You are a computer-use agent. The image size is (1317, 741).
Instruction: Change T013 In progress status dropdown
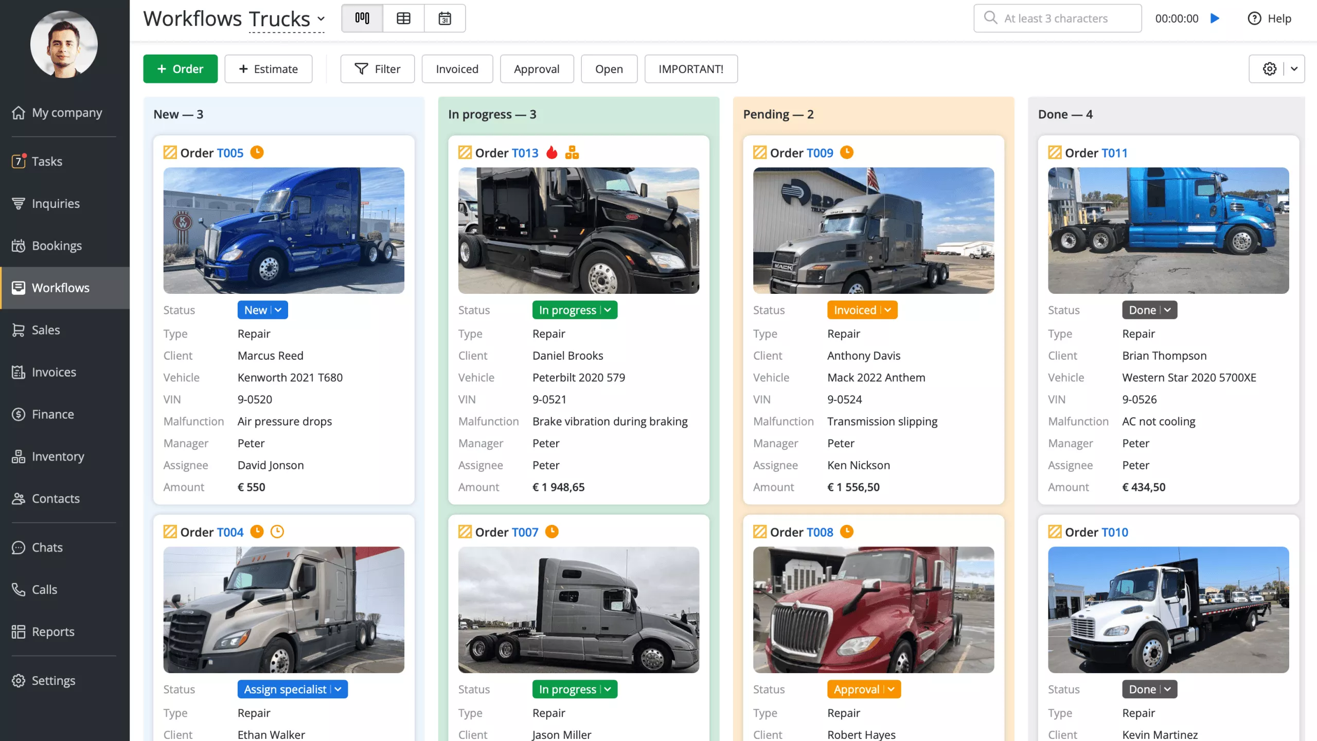point(575,310)
